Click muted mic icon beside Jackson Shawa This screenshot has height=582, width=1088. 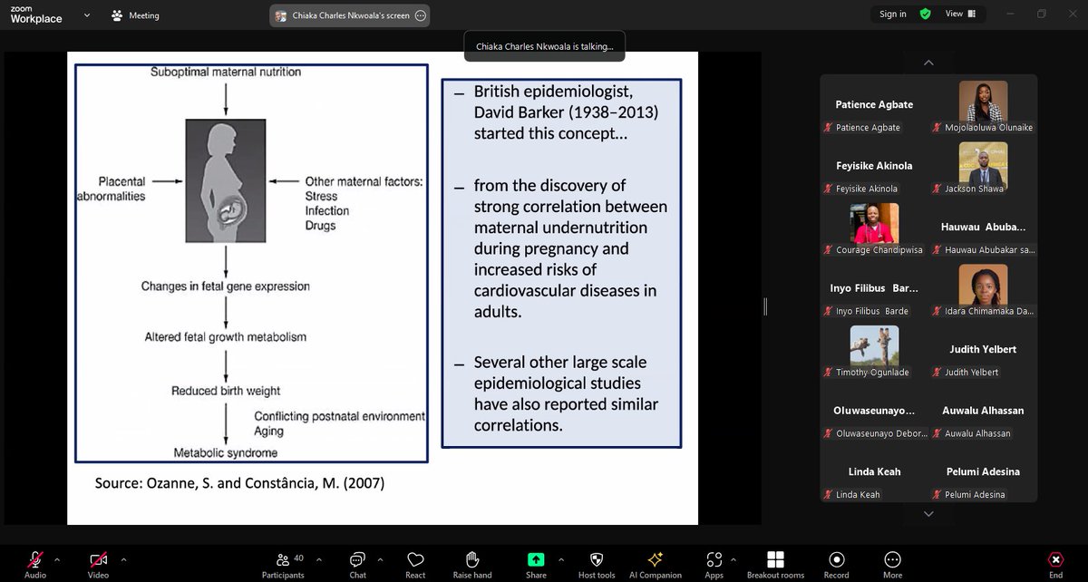pos(938,189)
